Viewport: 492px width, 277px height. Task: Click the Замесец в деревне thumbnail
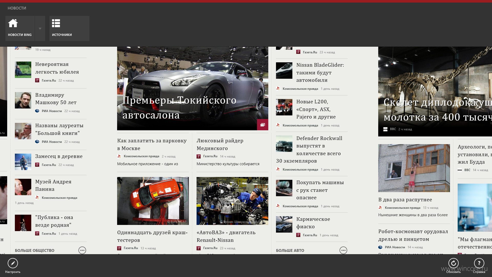point(23,162)
